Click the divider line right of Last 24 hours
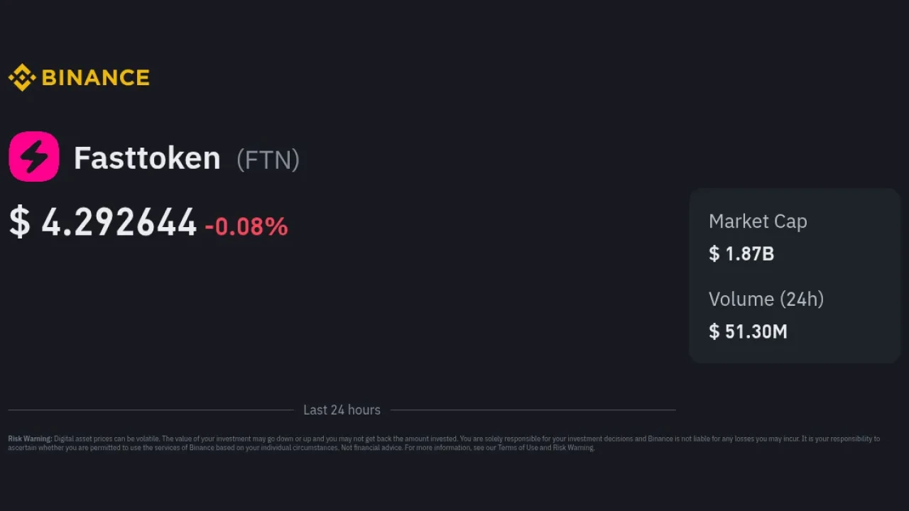The width and height of the screenshot is (909, 511). [x=533, y=410]
